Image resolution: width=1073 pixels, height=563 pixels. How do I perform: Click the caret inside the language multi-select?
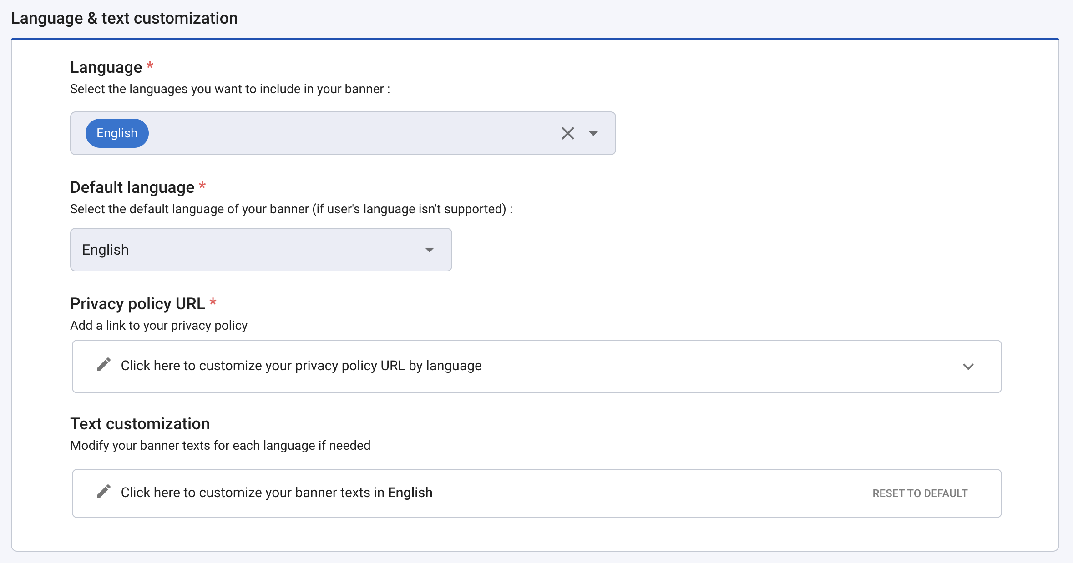593,133
